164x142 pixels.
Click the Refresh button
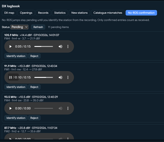(38, 27)
